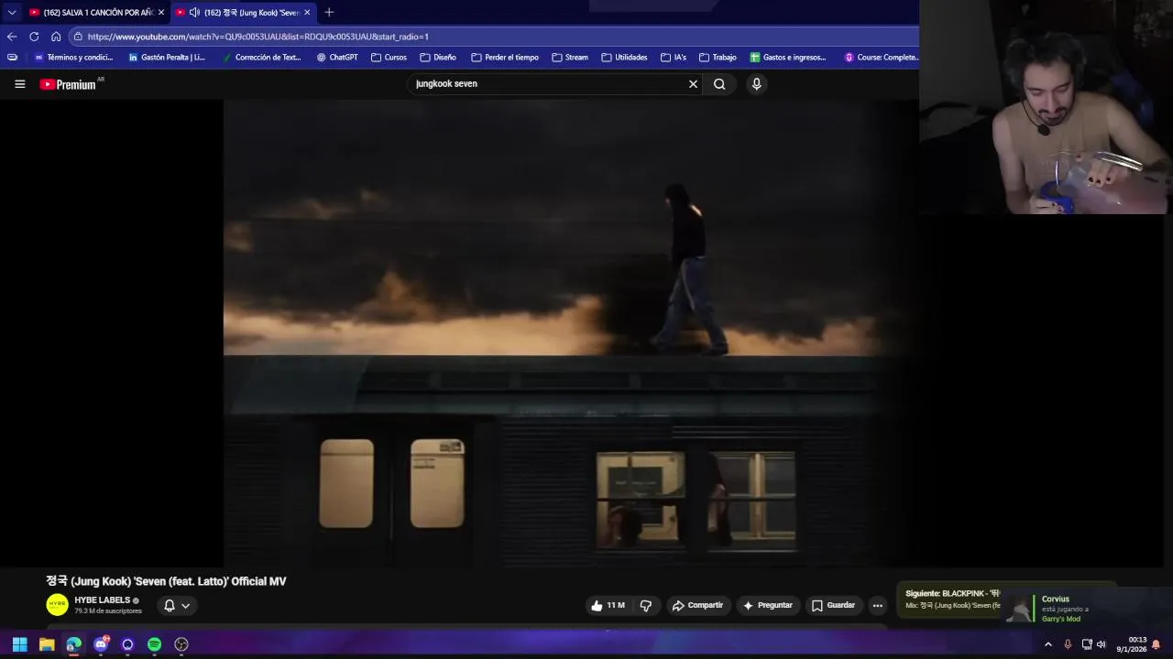Open the Trabajo bookmark folder
Viewport: 1173px width, 659px height.
point(718,57)
